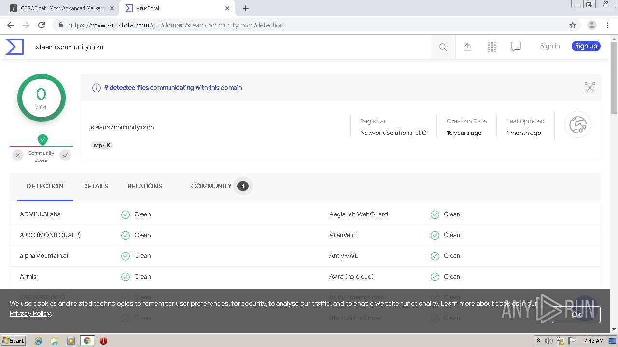Open the 9 detected files link
618x347 pixels.
[x=173, y=88]
